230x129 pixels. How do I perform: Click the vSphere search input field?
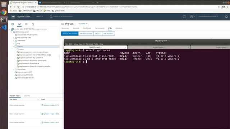63,17
